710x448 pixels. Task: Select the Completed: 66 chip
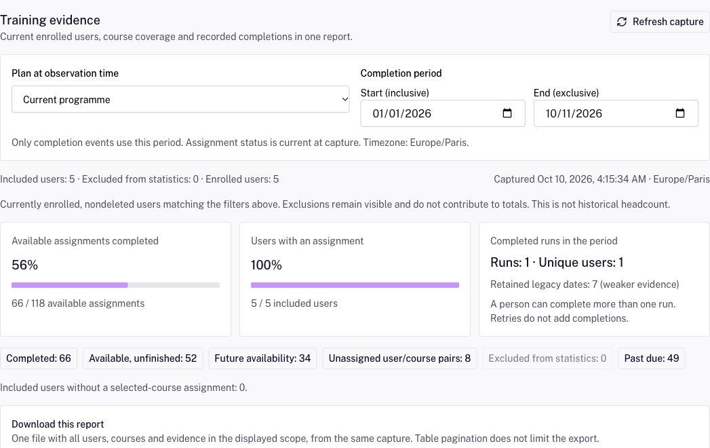pos(39,358)
